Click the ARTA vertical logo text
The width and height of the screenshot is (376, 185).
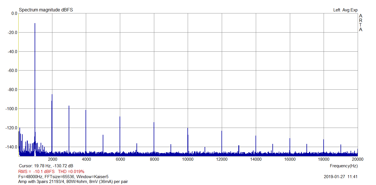point(361,23)
